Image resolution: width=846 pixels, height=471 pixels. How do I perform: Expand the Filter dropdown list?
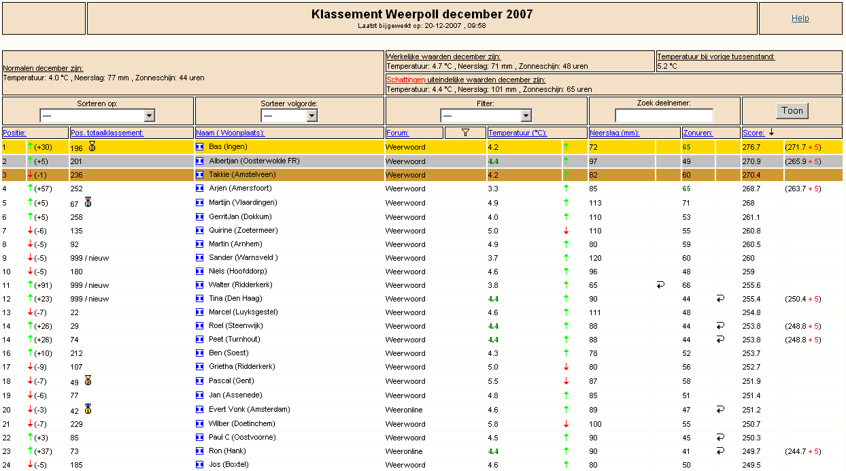pyautogui.click(x=486, y=116)
